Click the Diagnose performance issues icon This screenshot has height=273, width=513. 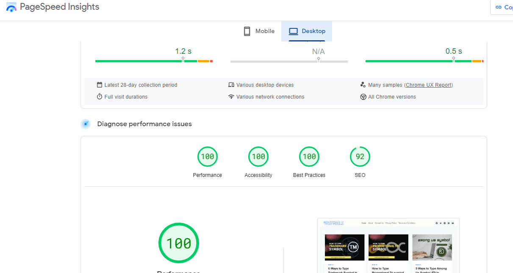(86, 124)
